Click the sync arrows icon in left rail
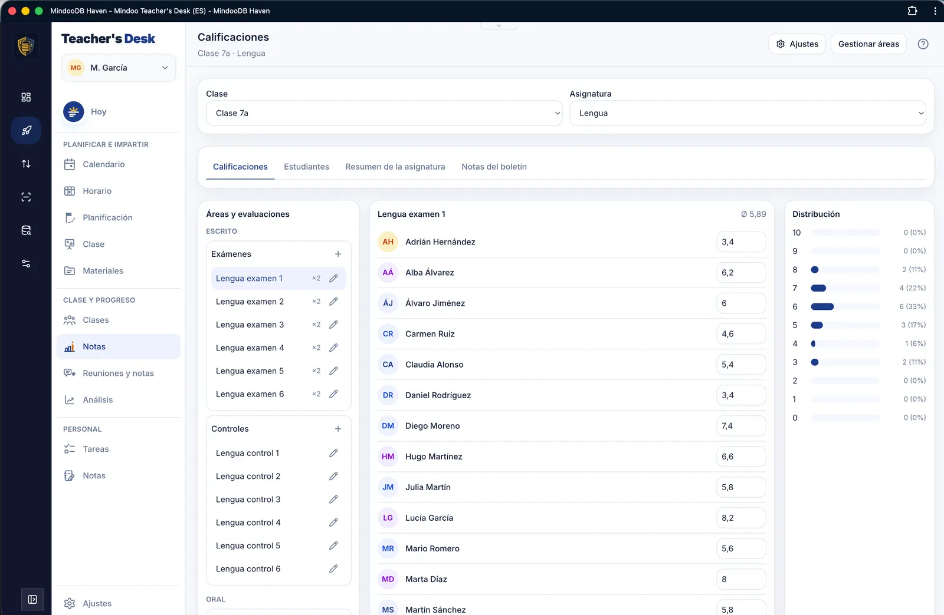 (26, 164)
